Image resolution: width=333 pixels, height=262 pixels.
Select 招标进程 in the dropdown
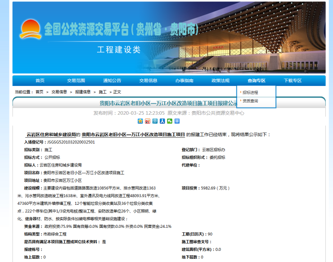(x=250, y=92)
